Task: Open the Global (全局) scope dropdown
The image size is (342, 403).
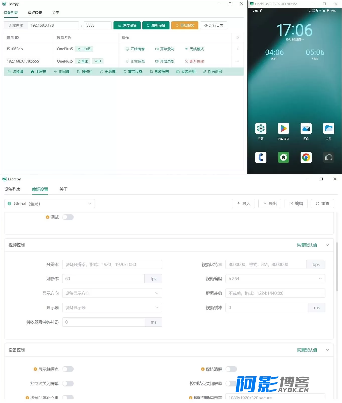Action: click(49, 204)
